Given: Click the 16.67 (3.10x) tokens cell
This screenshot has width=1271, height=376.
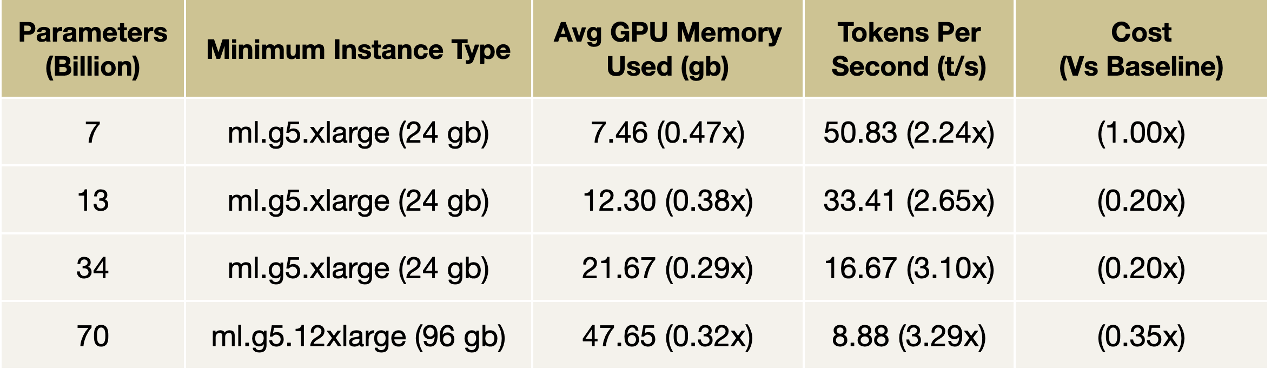Looking at the screenshot, I should pos(909,268).
